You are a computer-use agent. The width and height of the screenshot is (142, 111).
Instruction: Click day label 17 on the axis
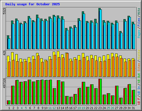[75, 108]
